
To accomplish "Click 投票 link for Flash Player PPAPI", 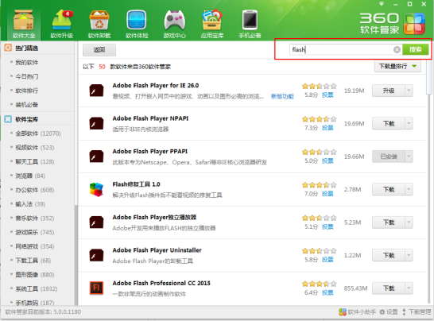I will [x=327, y=160].
